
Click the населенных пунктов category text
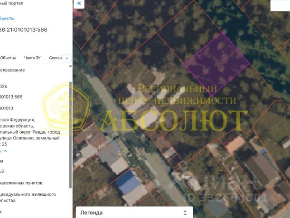click(x=21, y=183)
